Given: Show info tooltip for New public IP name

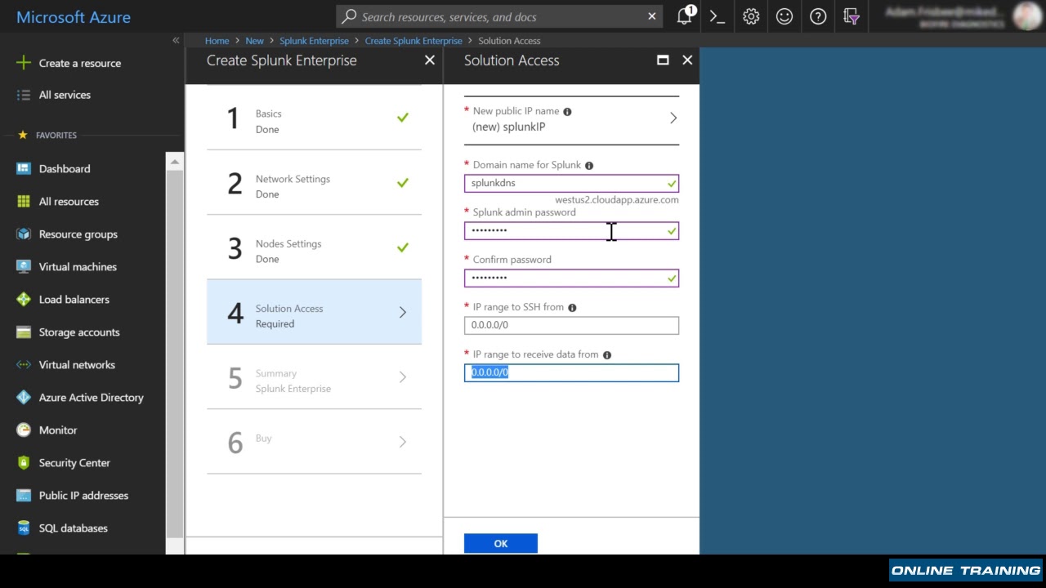Looking at the screenshot, I should click(x=567, y=111).
